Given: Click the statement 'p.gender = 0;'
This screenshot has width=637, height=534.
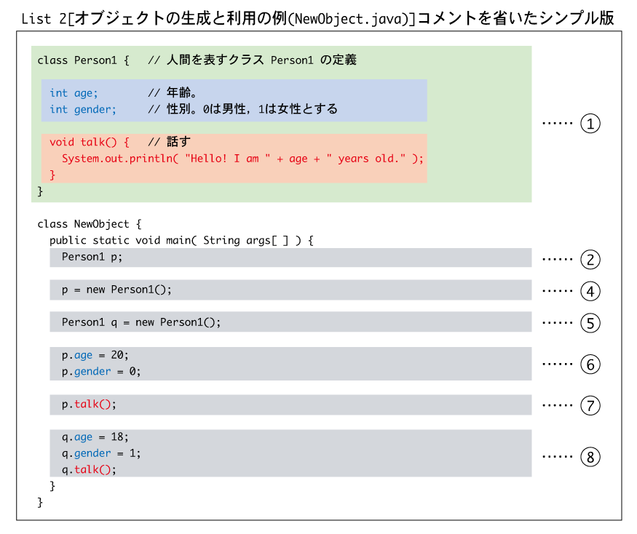Looking at the screenshot, I should coord(101,372).
